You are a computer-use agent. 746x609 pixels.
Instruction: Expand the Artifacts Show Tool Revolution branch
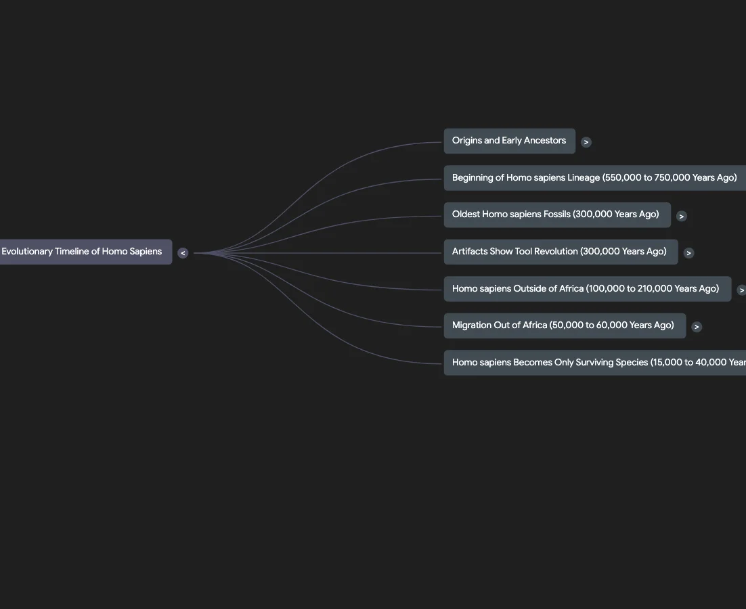click(x=688, y=252)
